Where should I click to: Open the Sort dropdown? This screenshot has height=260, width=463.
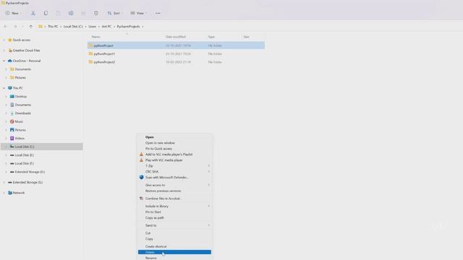coord(115,13)
